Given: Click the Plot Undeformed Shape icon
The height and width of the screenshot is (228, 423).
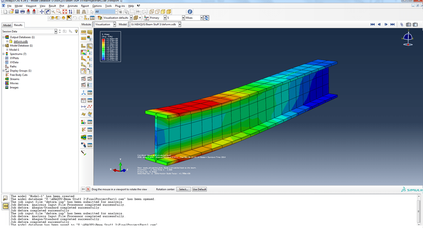Looking at the screenshot, I should point(84,46).
